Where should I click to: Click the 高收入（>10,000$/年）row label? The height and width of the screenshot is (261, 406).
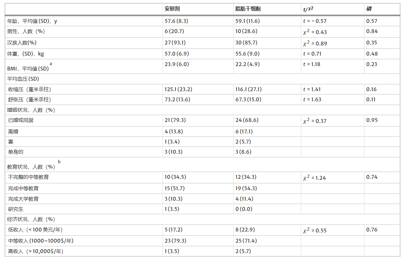pyautogui.click(x=36, y=251)
